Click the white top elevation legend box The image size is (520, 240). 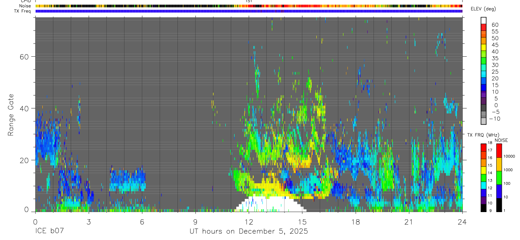(483, 20)
